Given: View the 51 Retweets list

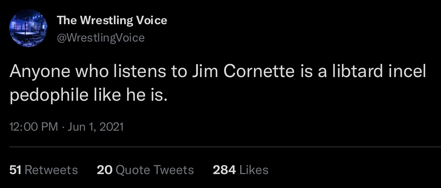Looking at the screenshot, I should pos(44,170).
